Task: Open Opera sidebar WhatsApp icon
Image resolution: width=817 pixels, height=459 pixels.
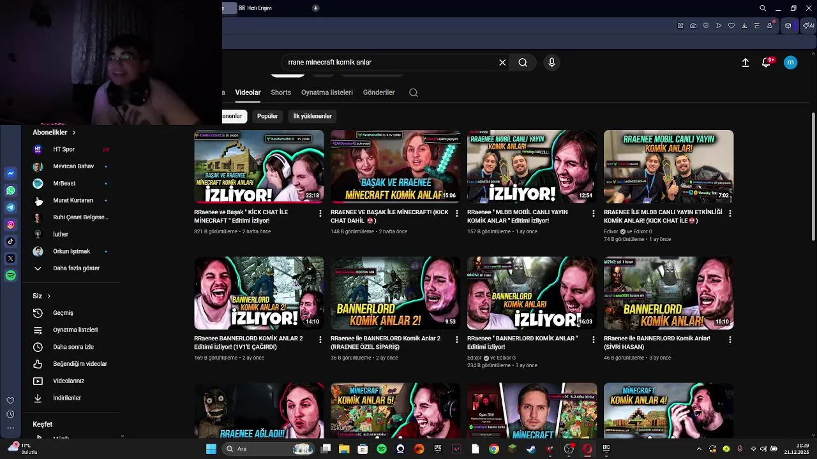Action: 11,191
